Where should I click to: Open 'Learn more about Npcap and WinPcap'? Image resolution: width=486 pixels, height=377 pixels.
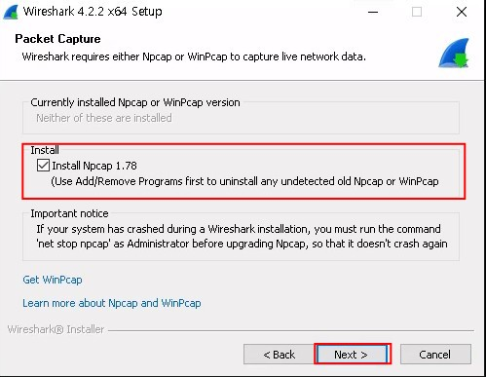pos(112,303)
